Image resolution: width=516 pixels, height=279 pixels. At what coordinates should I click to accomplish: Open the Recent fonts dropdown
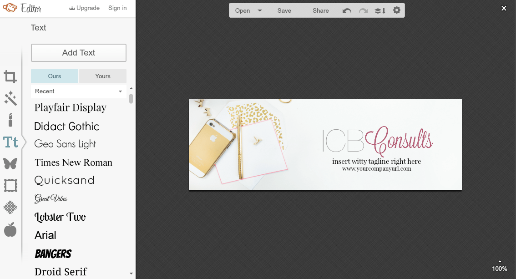[x=78, y=91]
